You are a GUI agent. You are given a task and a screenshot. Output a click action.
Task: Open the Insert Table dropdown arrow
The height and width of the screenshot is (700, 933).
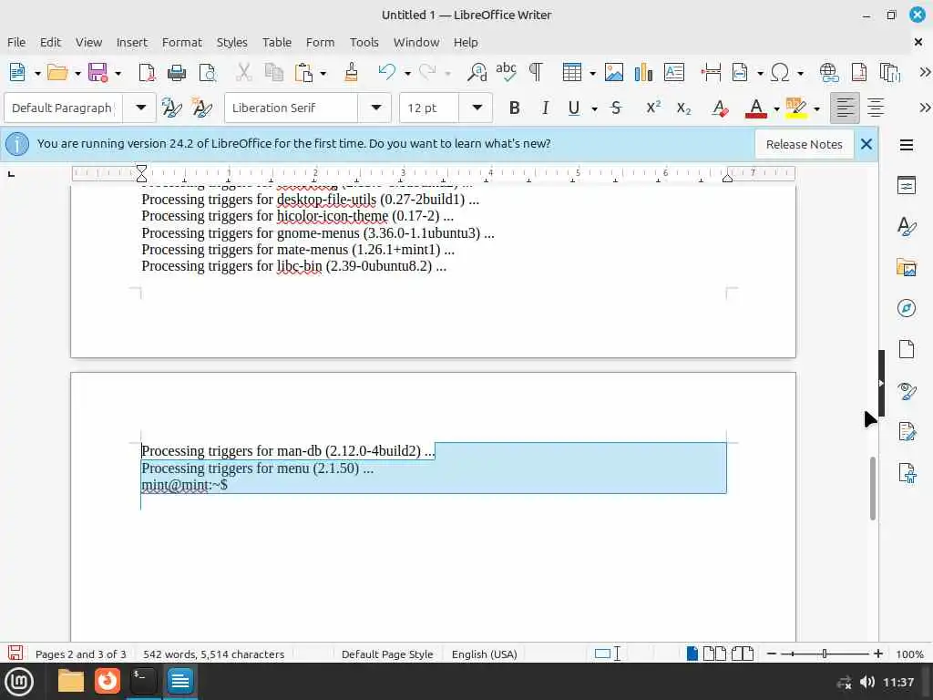592,73
